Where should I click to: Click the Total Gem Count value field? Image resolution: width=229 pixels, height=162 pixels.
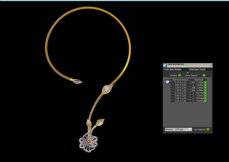(x=209, y=69)
